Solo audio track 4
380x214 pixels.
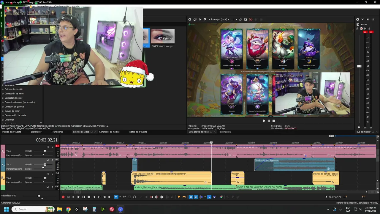click(x=52, y=160)
